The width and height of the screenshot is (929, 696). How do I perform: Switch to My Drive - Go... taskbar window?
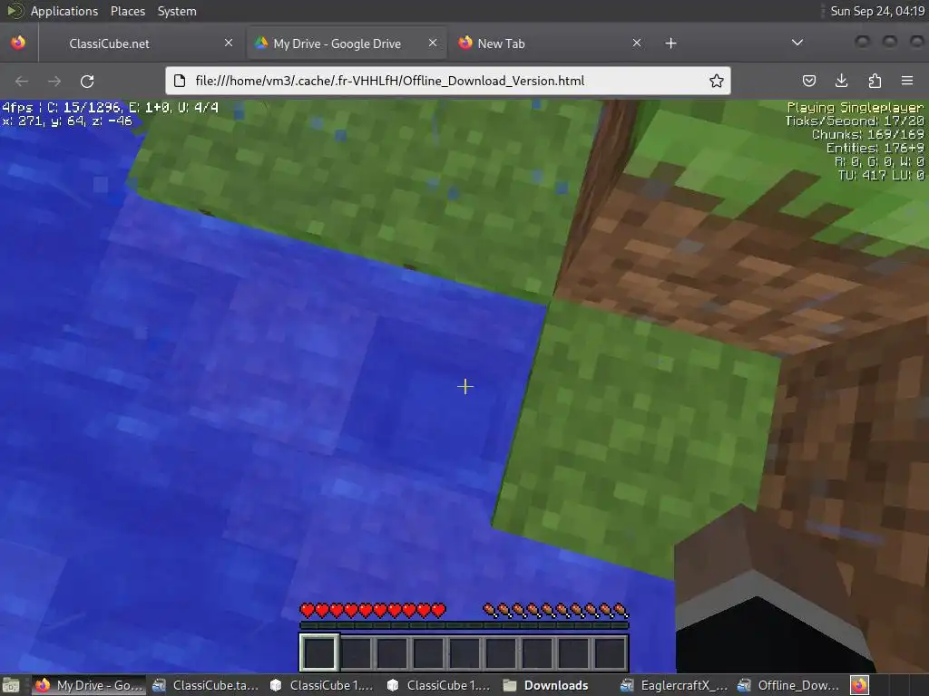point(89,685)
